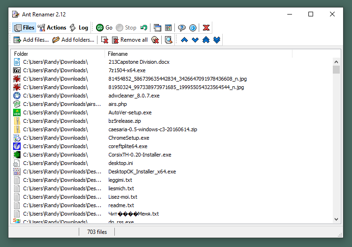Click the preview magnifier icon
352x247 pixels.
click(169, 40)
